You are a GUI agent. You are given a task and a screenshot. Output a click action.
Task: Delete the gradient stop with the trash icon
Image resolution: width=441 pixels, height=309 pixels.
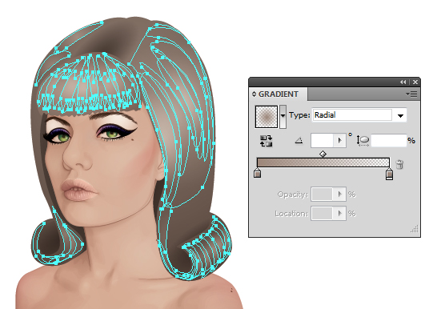(x=399, y=164)
